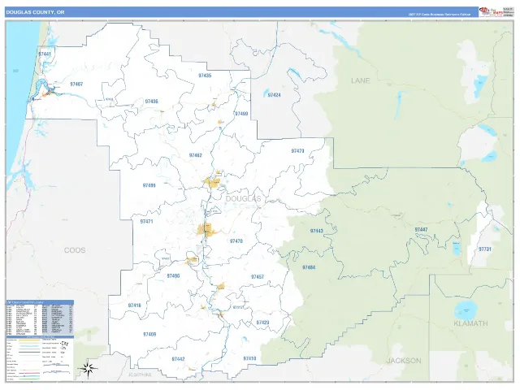520x390 pixels.
Task: Select the 97731 ZIP code label
Action: click(x=485, y=249)
